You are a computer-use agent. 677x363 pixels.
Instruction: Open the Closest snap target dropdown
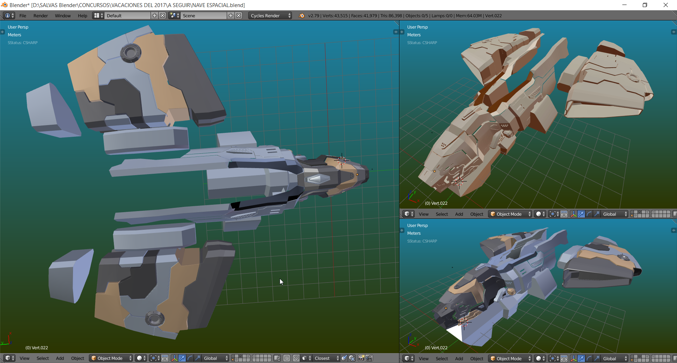click(327, 358)
